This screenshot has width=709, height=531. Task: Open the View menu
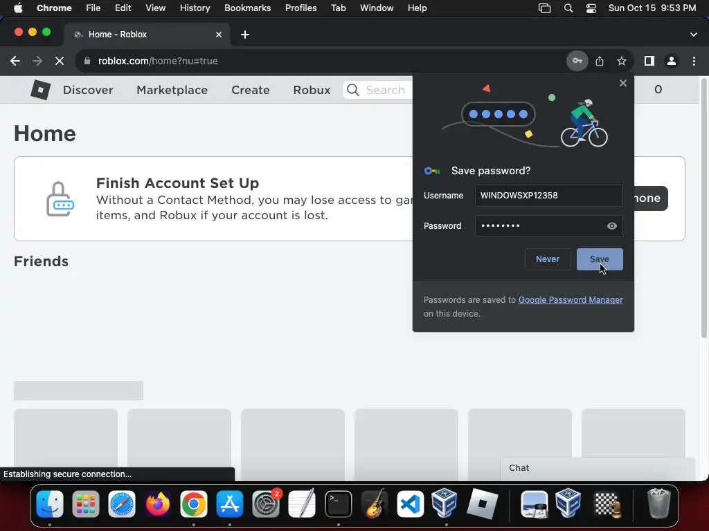pyautogui.click(x=155, y=8)
